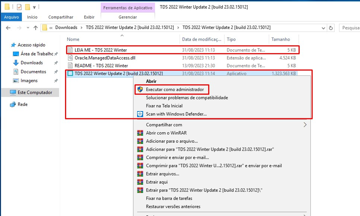Click the quick access toolbar dropdown arrow
Screen dimensions: 360x216
(34, 8)
